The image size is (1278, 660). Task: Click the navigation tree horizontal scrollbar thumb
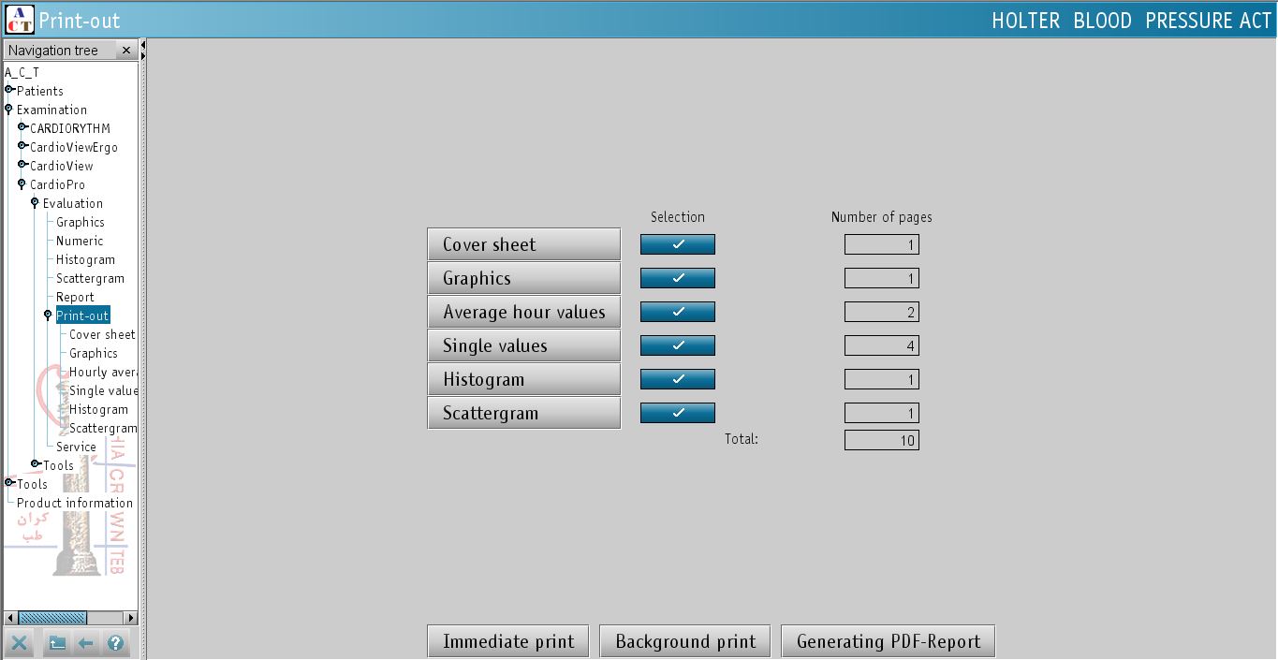pyautogui.click(x=52, y=618)
